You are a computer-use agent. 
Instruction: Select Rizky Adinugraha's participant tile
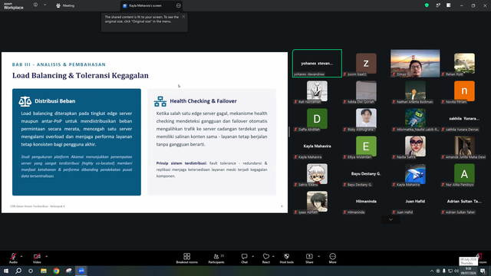tap(366, 119)
